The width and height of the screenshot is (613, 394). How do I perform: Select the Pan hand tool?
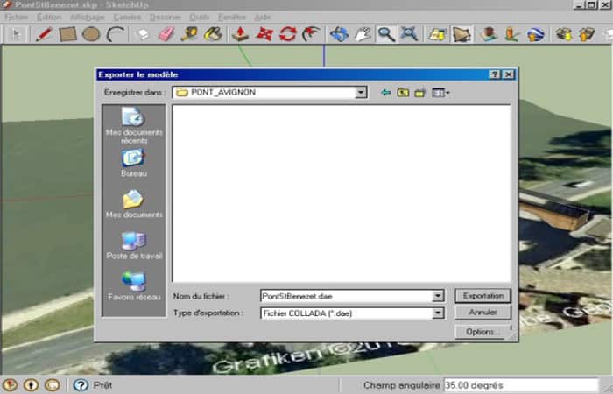tap(363, 34)
